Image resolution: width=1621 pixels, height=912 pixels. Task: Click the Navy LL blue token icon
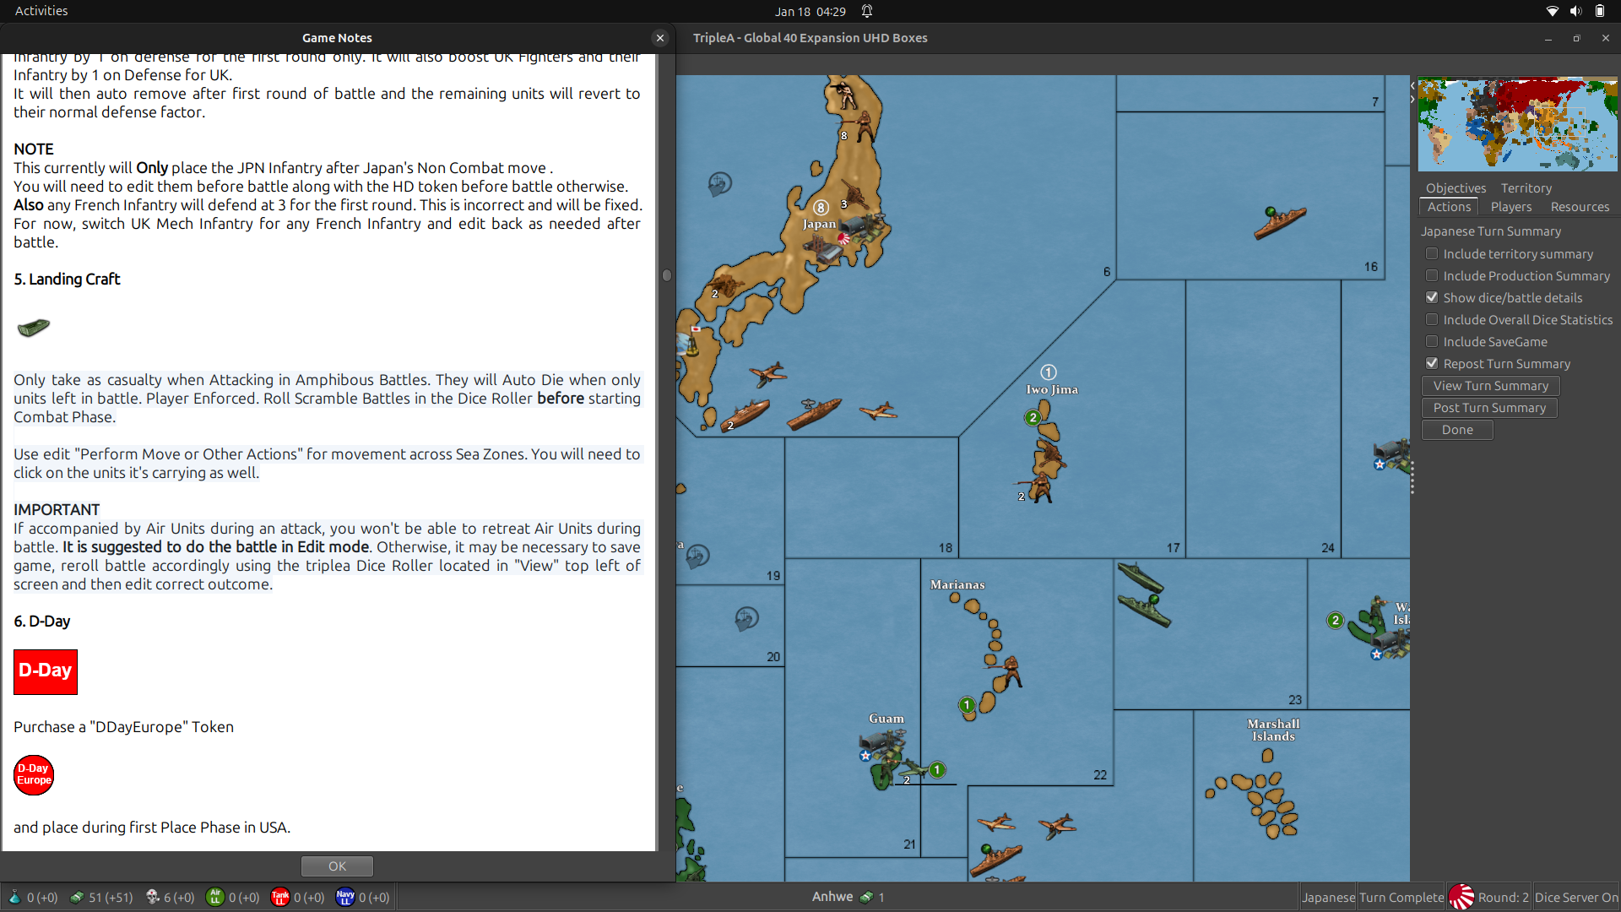344,897
